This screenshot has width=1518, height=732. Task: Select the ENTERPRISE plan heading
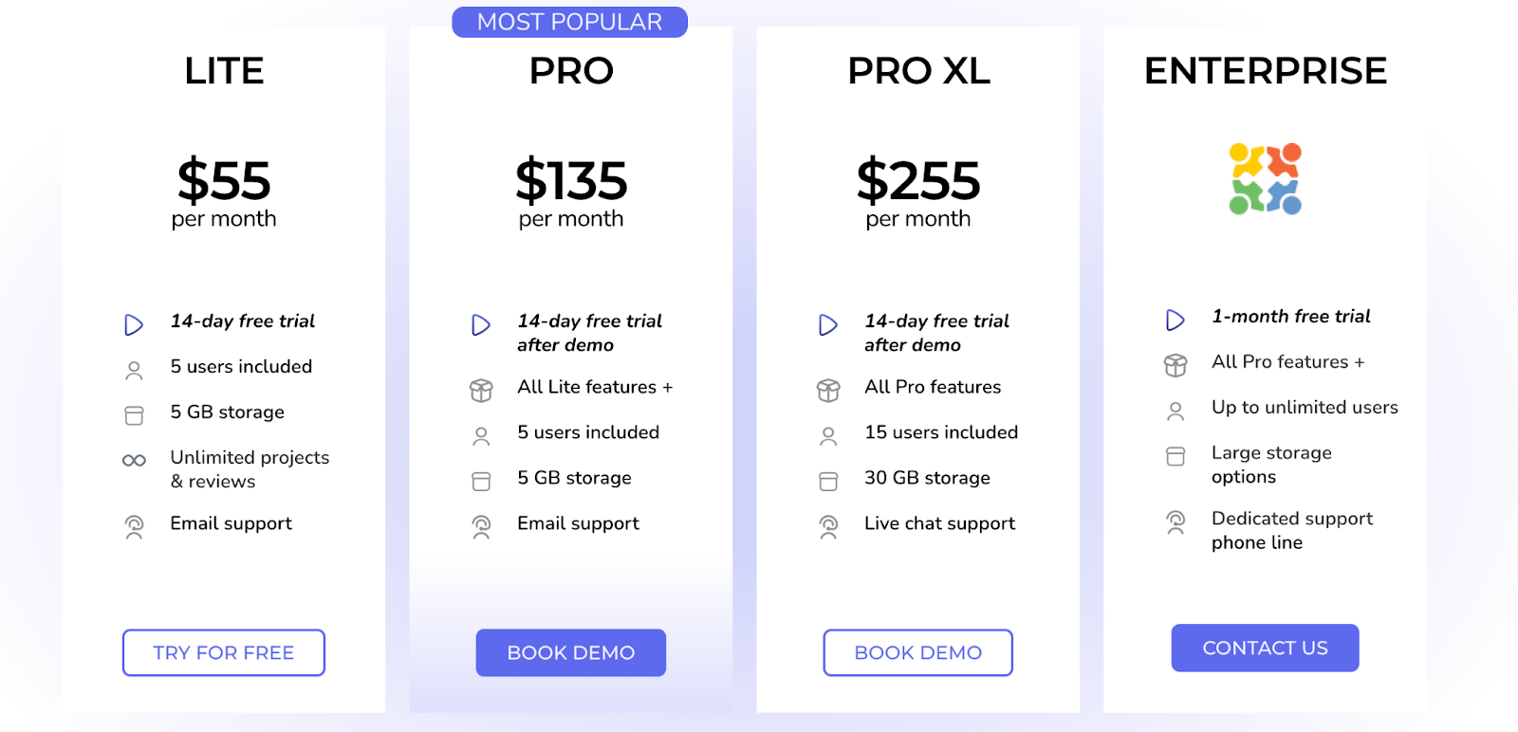(1266, 71)
